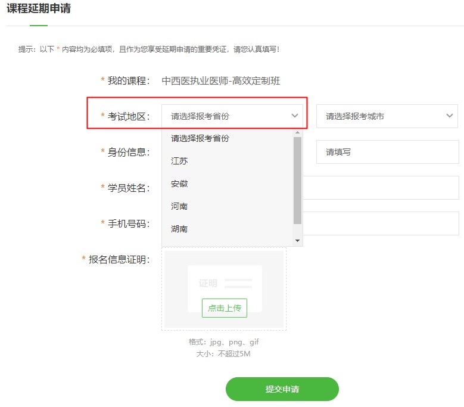Click the 手机号码 phone input field
Viewport: 464px width, 407px height.
[x=381, y=223]
